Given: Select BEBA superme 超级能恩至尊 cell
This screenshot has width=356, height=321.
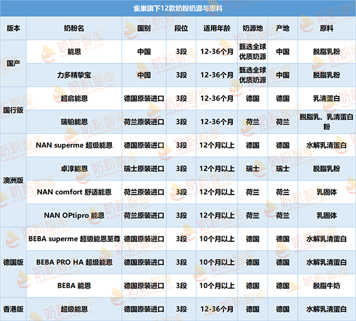Looking at the screenshot, I should [74, 239].
